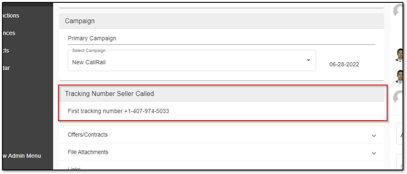Click the Offers/Contracts label

88,135
